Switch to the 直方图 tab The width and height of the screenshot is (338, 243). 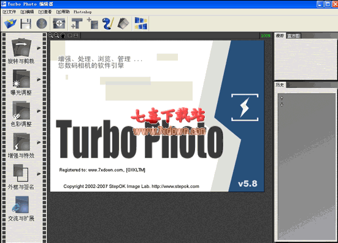click(x=293, y=36)
